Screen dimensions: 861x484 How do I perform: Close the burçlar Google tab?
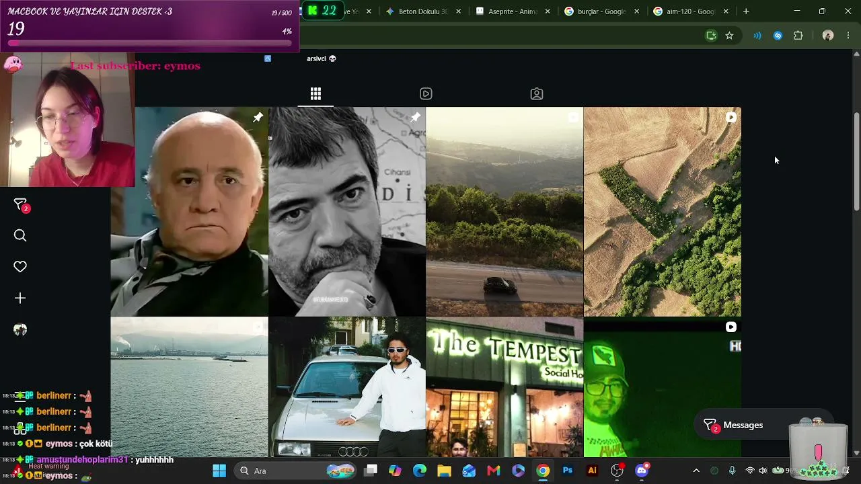(x=636, y=11)
